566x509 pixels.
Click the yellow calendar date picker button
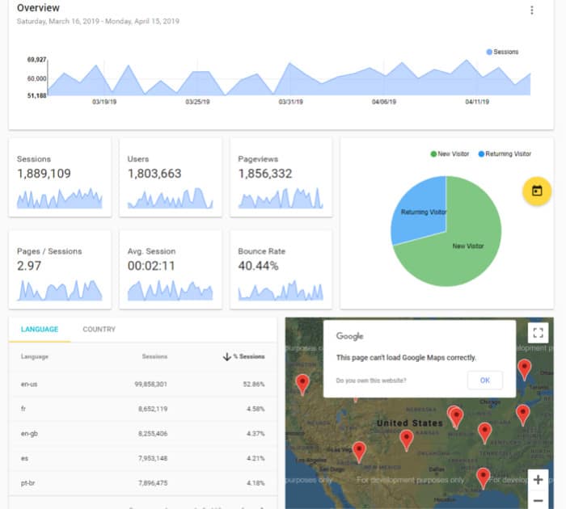[537, 191]
